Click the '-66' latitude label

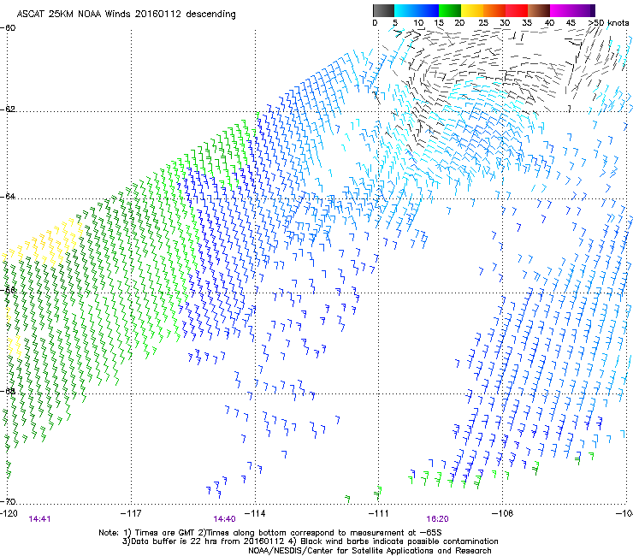pyautogui.click(x=9, y=290)
